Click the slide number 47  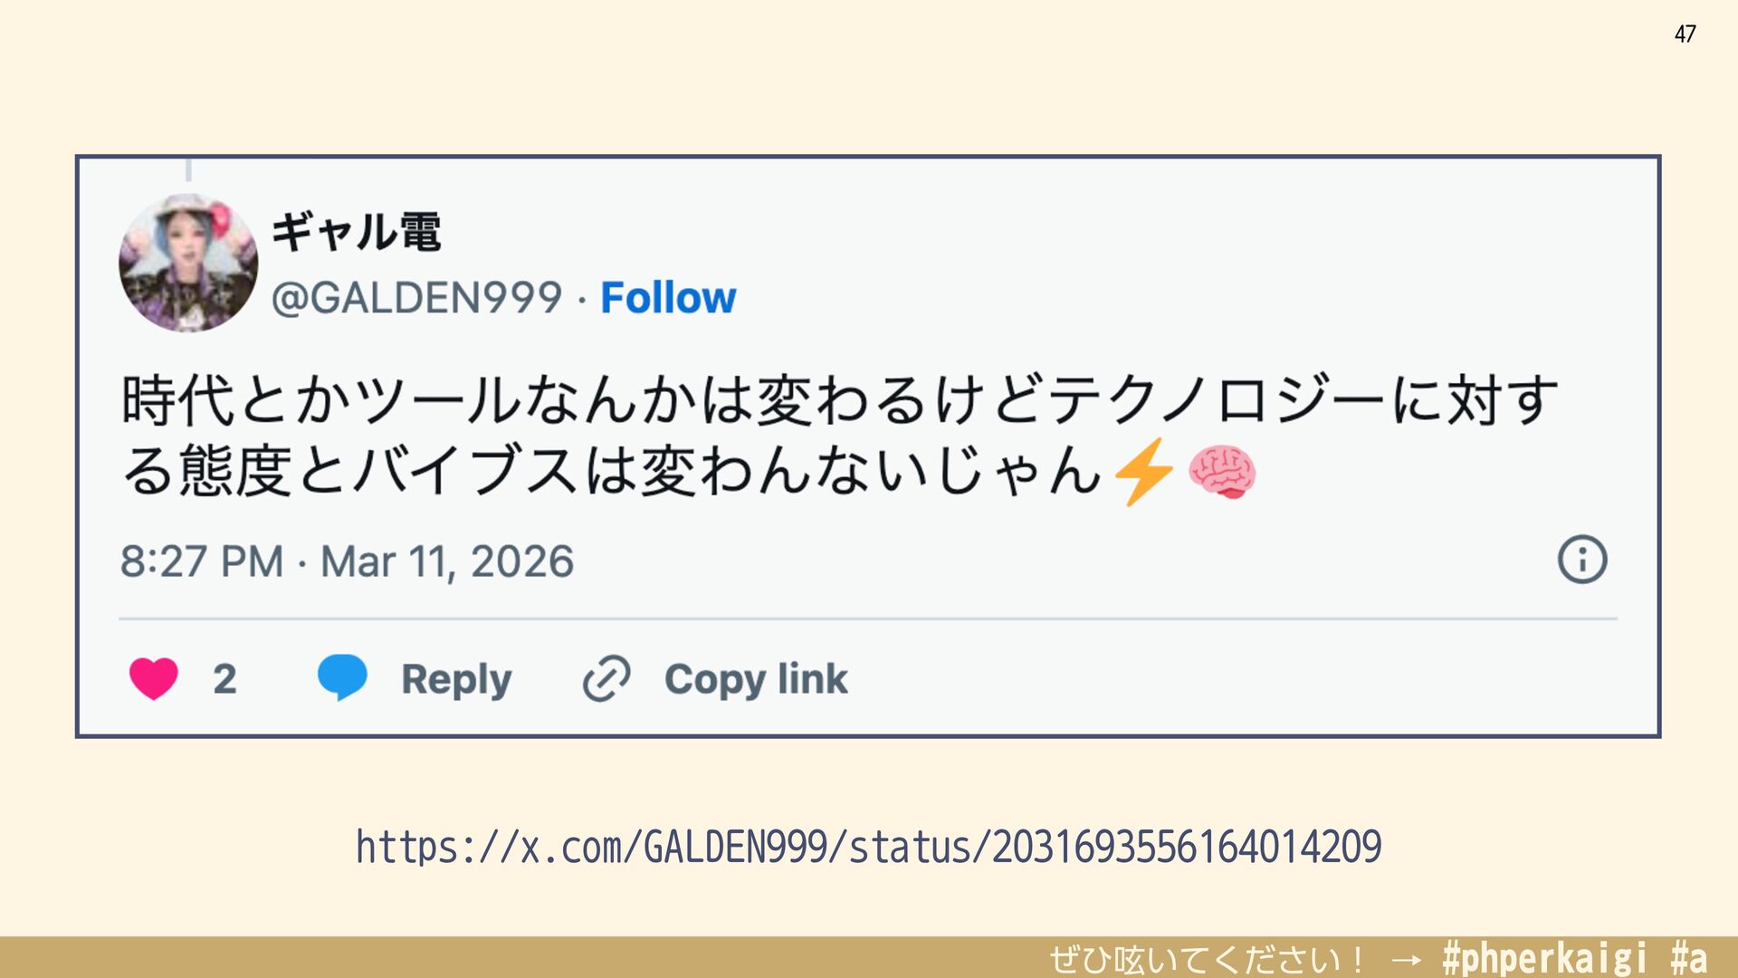tap(1685, 34)
